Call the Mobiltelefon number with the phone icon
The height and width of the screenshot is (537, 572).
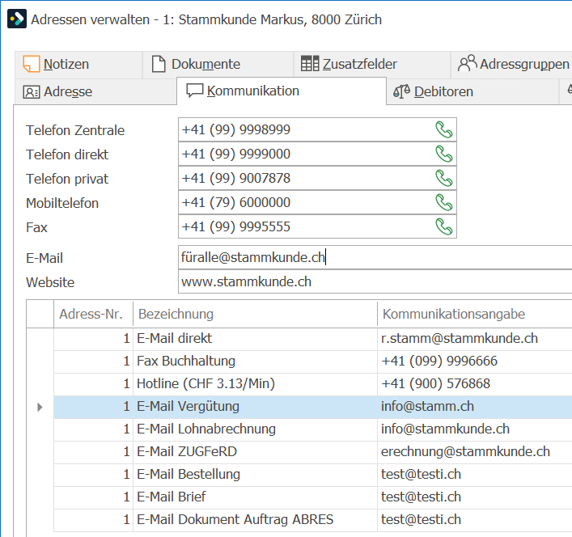443,203
